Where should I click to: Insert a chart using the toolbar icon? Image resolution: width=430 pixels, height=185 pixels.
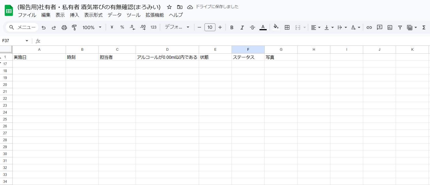[389, 27]
